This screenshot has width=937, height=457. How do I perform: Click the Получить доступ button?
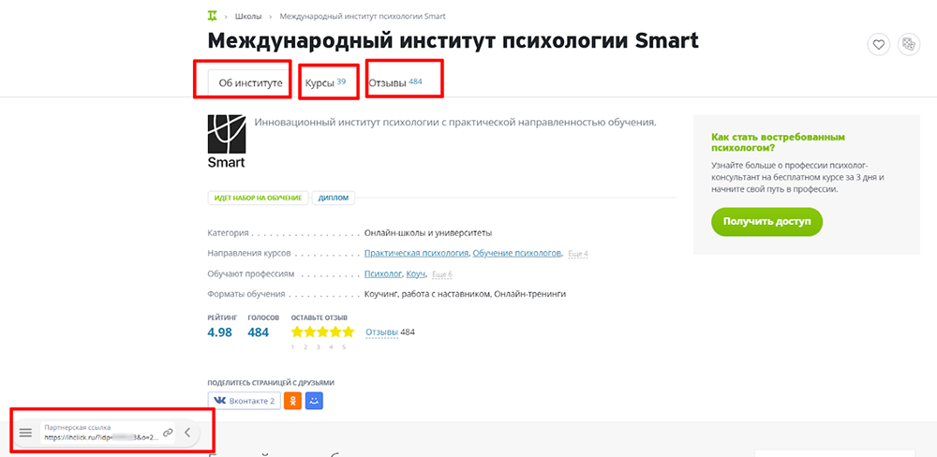coord(766,222)
